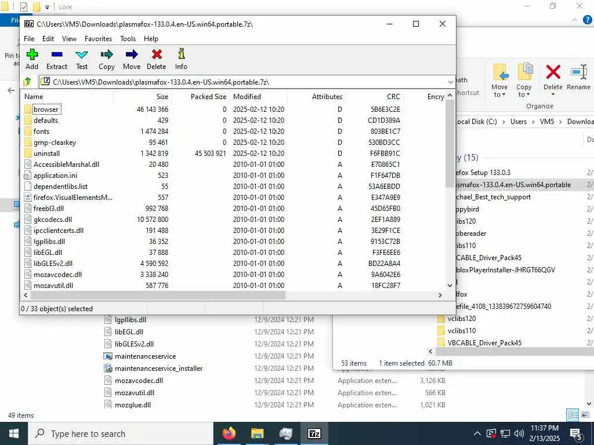Open the File menu in 7-Zip

coord(29,39)
